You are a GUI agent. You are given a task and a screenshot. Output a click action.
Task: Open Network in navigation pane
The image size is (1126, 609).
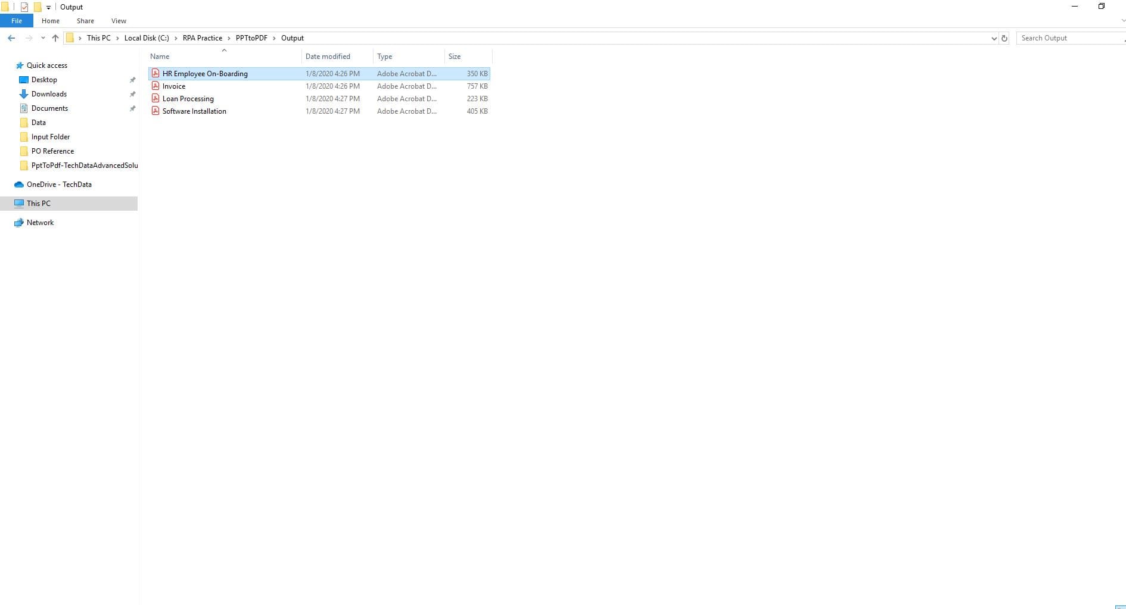(x=40, y=223)
